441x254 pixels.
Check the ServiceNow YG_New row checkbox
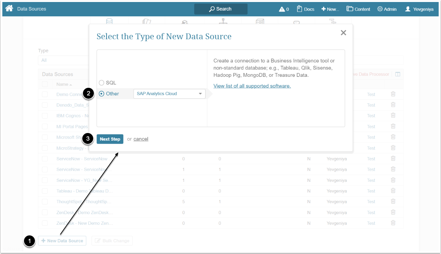click(45, 180)
